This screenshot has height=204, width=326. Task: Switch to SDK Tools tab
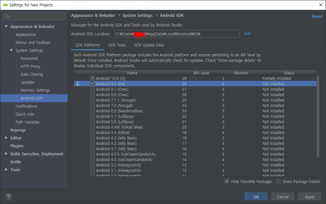tap(117, 45)
